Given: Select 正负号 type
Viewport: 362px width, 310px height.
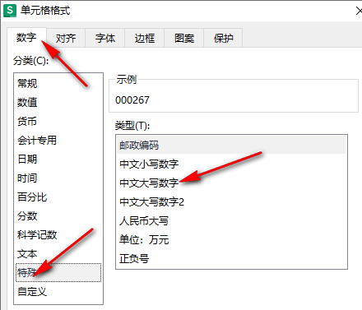Looking at the screenshot, I should 231,258.
